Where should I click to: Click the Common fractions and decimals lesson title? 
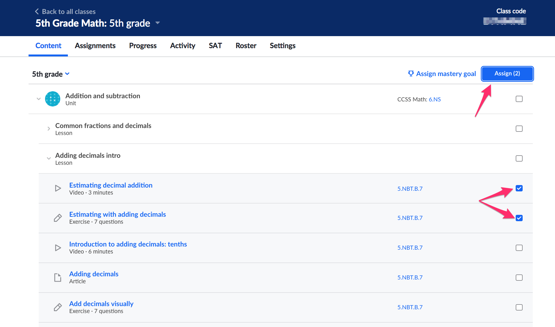pos(103,126)
